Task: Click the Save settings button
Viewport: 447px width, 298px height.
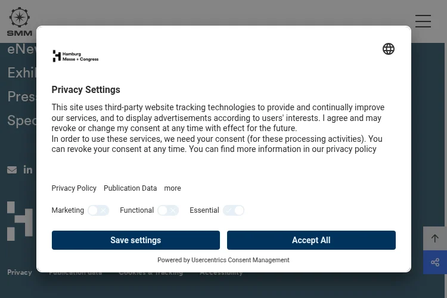Action: point(136,240)
